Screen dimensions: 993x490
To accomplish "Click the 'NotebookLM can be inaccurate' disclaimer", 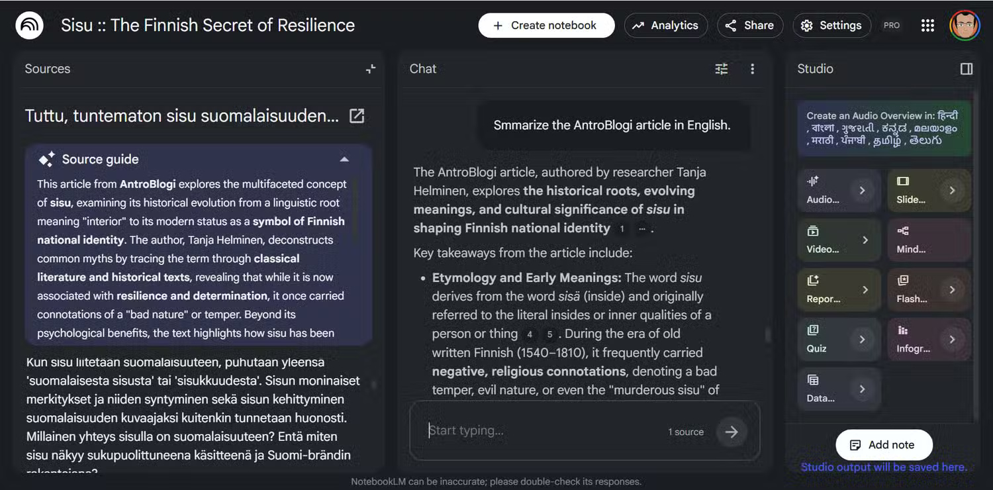I will coord(496,481).
